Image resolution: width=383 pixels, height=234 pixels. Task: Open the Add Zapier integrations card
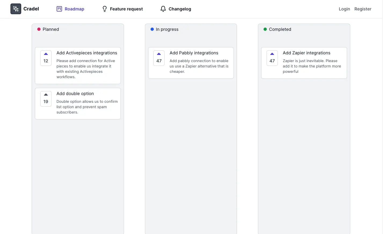tap(307, 53)
